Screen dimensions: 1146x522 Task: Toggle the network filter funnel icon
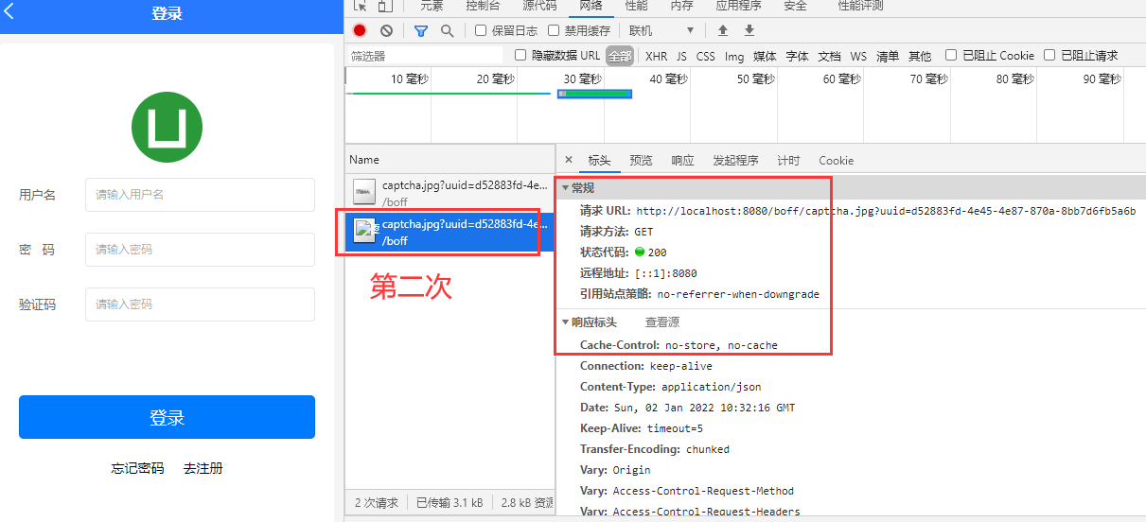421,30
